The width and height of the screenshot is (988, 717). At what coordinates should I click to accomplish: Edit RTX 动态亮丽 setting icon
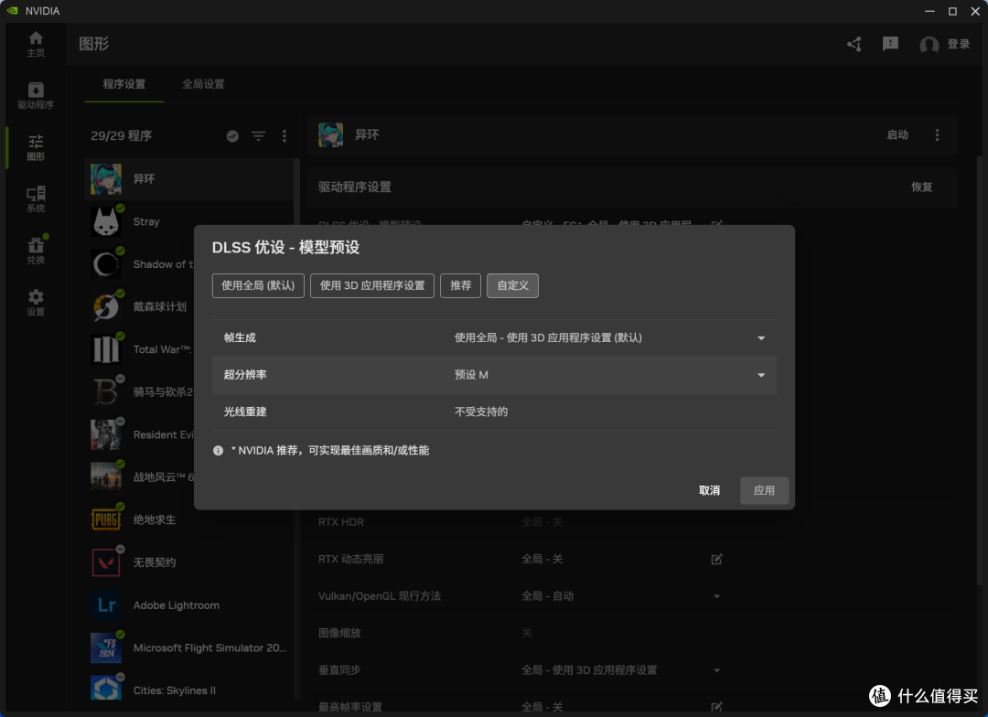(x=716, y=560)
